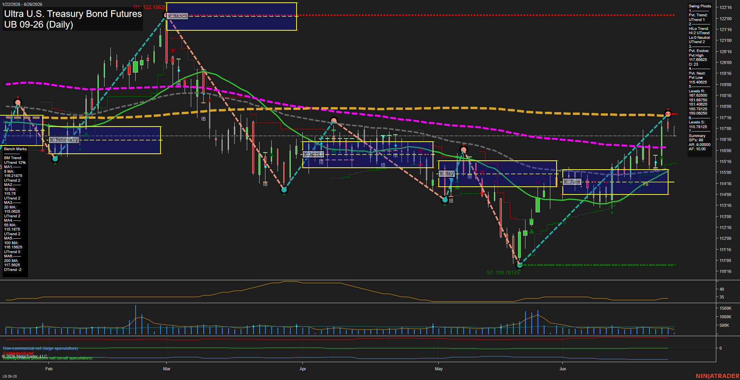The height and width of the screenshot is (380, 740).
Task: Click the Swing Pivots panel heading
Action: tap(700, 6)
